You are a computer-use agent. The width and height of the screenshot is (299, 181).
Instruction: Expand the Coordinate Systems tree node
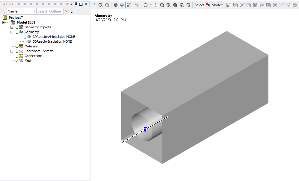12,51
